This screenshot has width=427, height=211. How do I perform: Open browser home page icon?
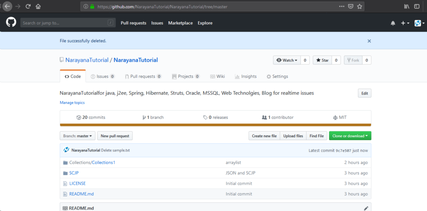coord(38,7)
